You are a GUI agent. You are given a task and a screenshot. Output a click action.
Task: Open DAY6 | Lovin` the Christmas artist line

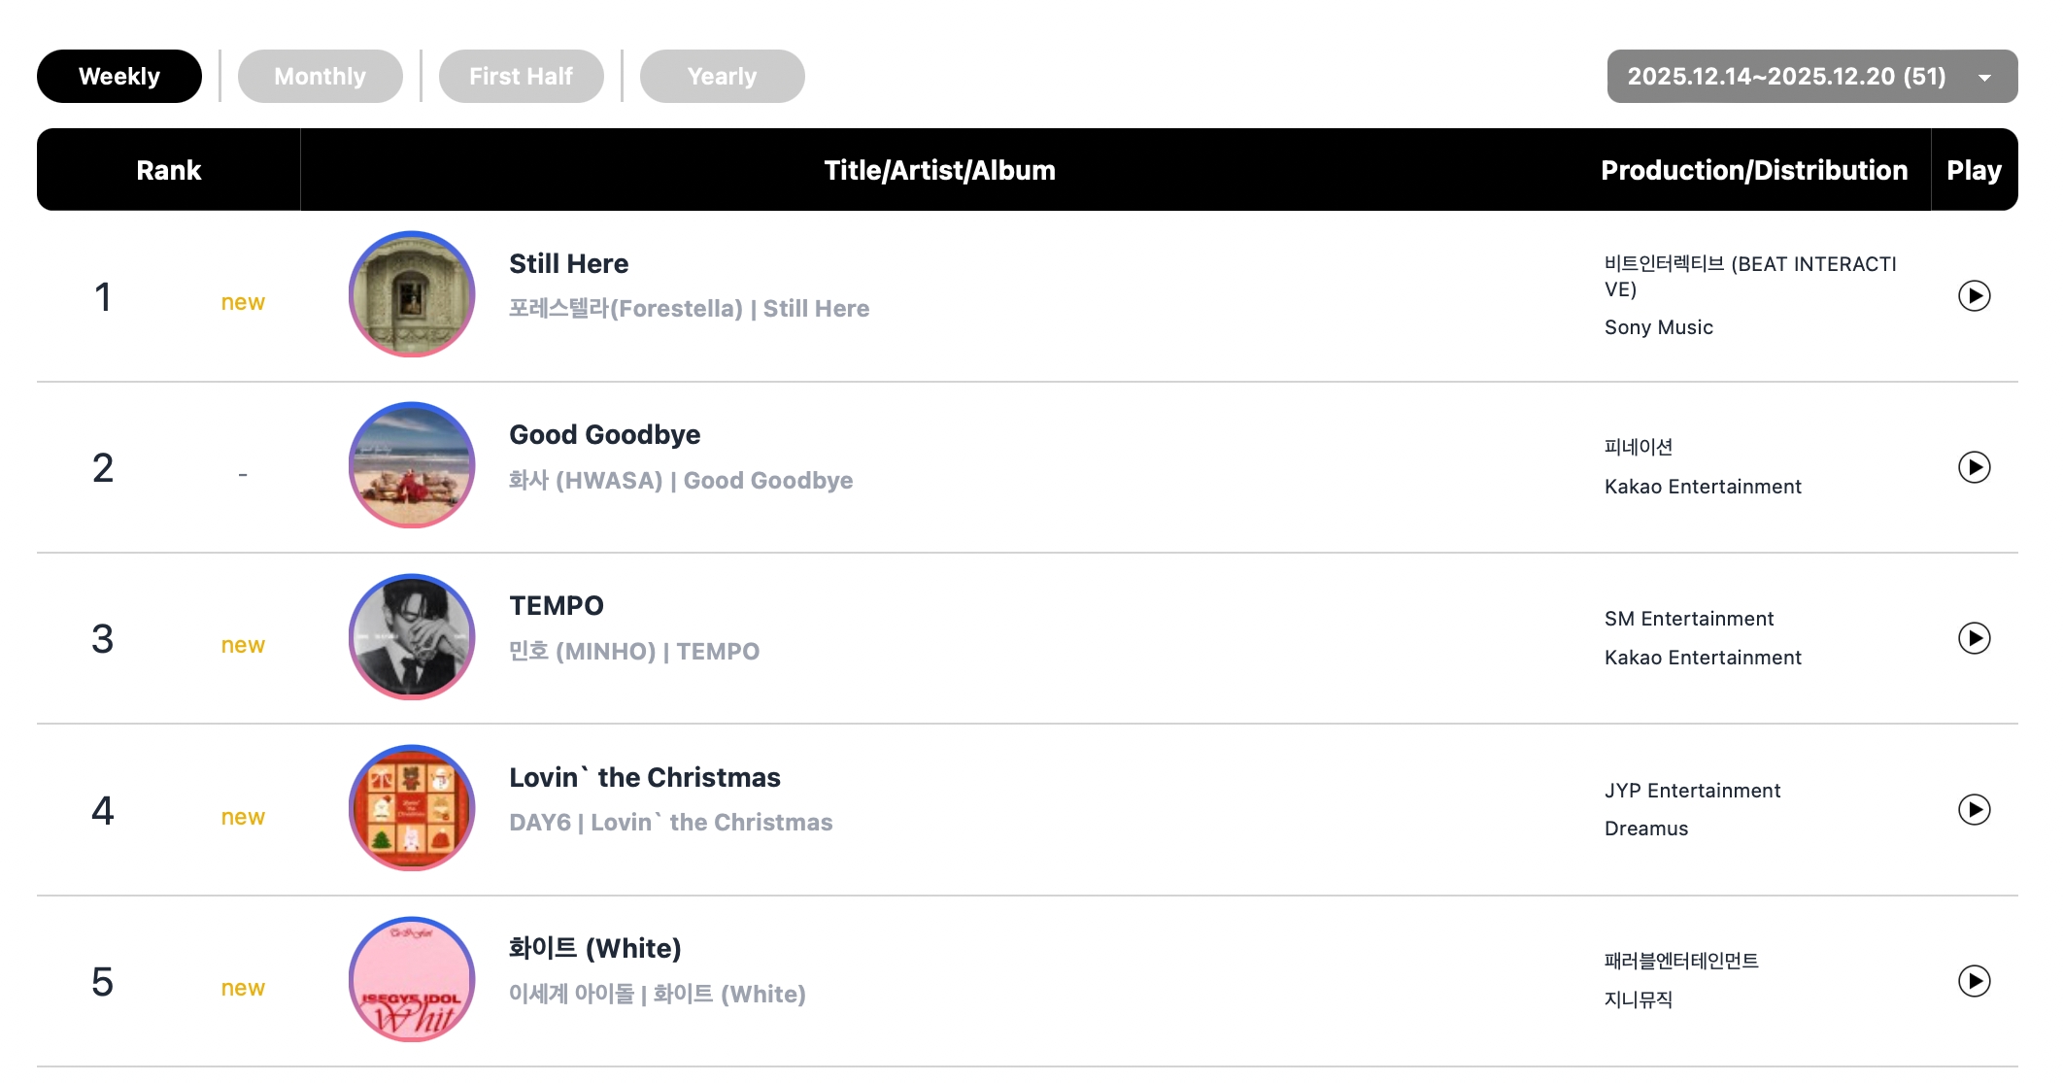click(x=670, y=823)
